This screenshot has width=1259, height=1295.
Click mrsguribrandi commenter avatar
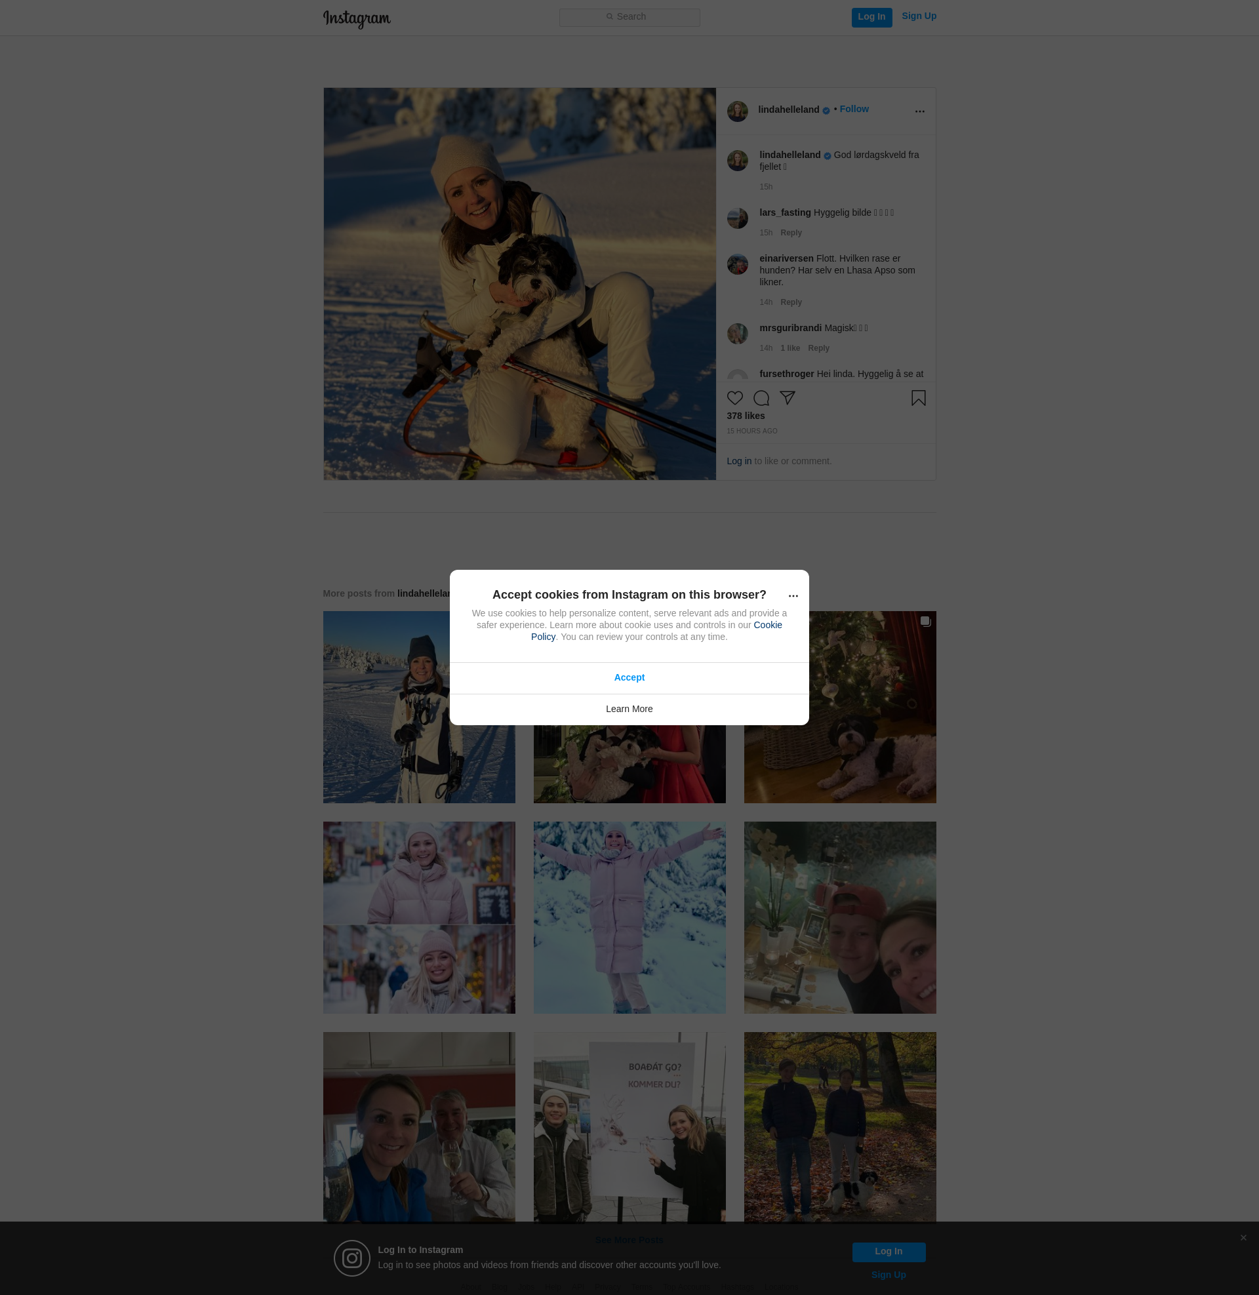[x=737, y=334]
